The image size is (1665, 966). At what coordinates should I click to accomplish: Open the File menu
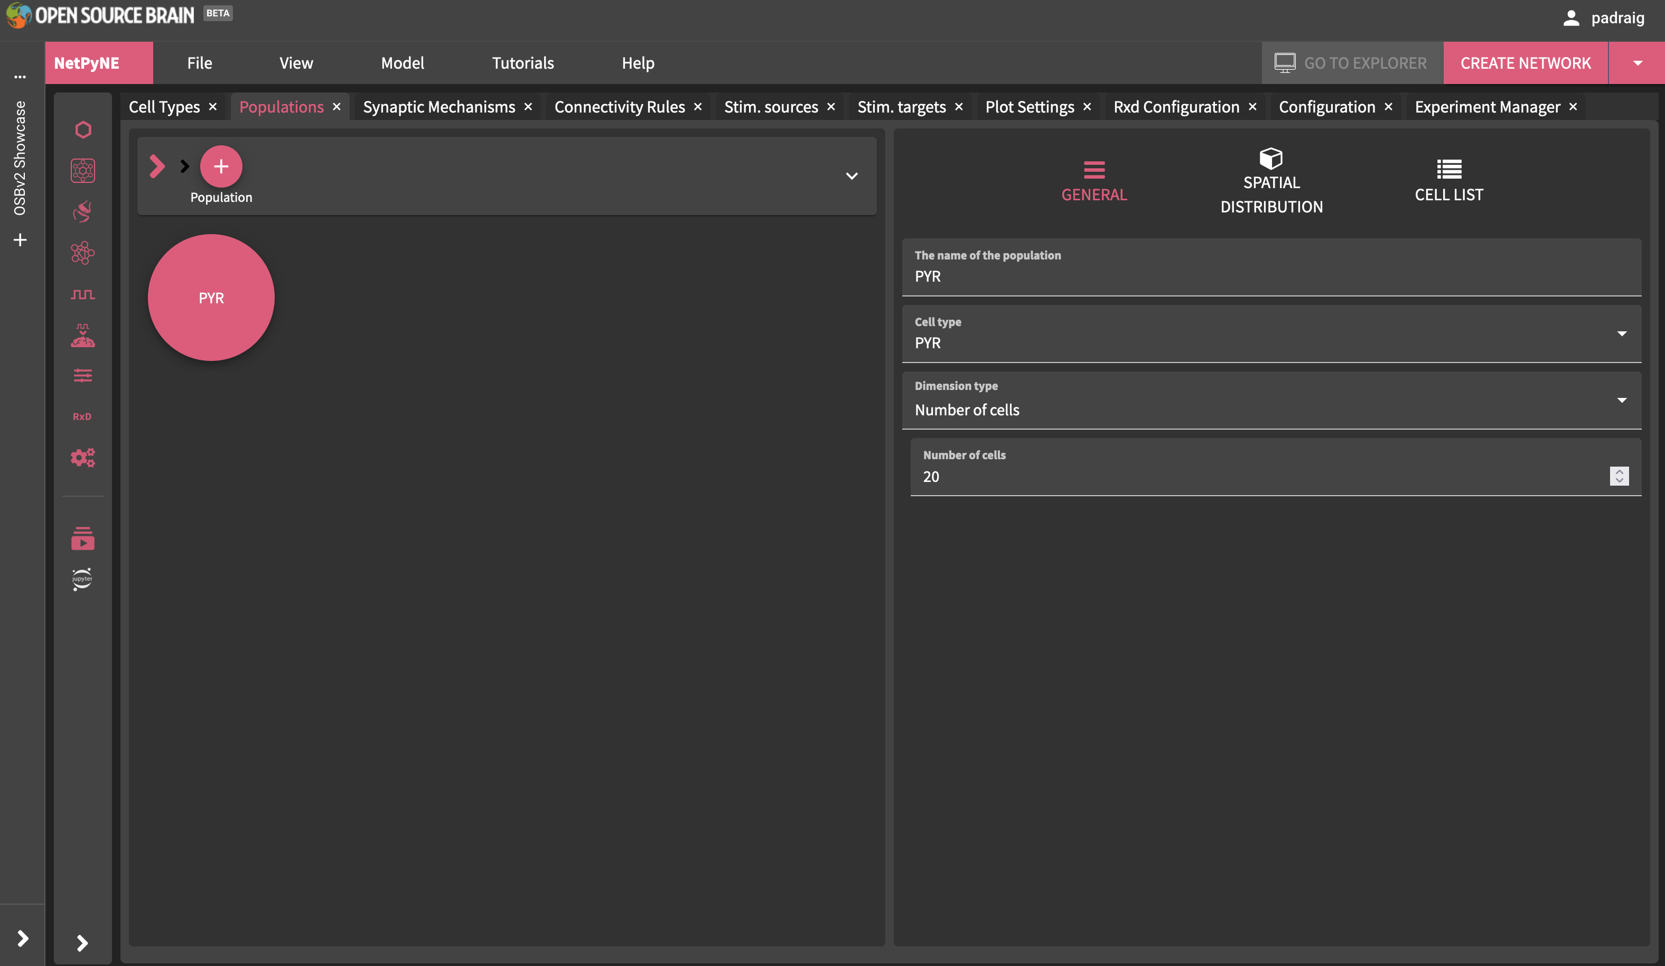tap(200, 63)
